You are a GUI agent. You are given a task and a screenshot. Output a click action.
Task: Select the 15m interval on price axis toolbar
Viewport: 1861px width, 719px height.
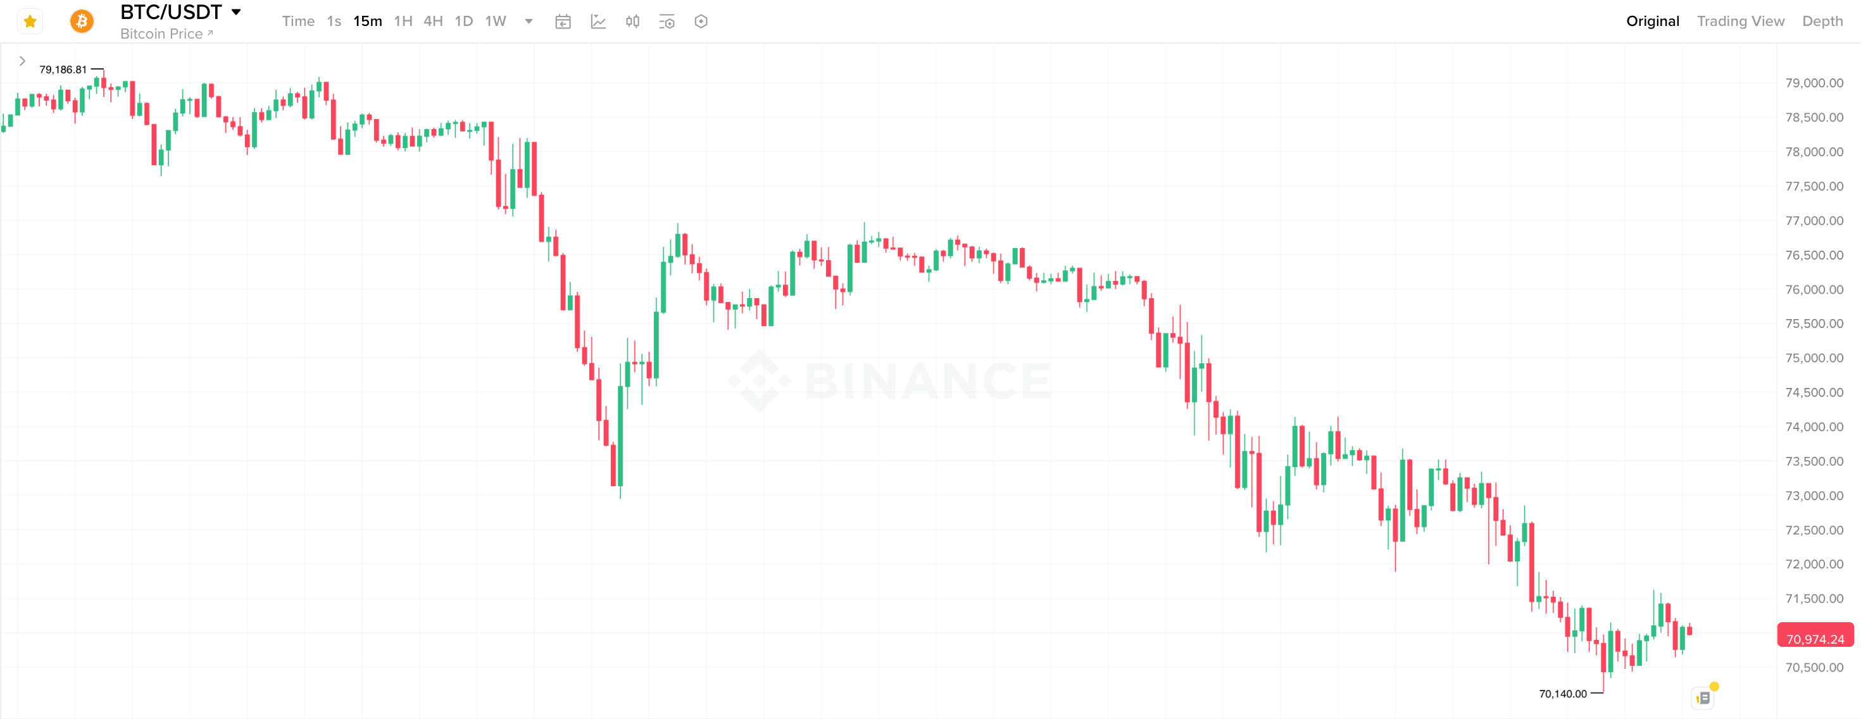pos(368,22)
